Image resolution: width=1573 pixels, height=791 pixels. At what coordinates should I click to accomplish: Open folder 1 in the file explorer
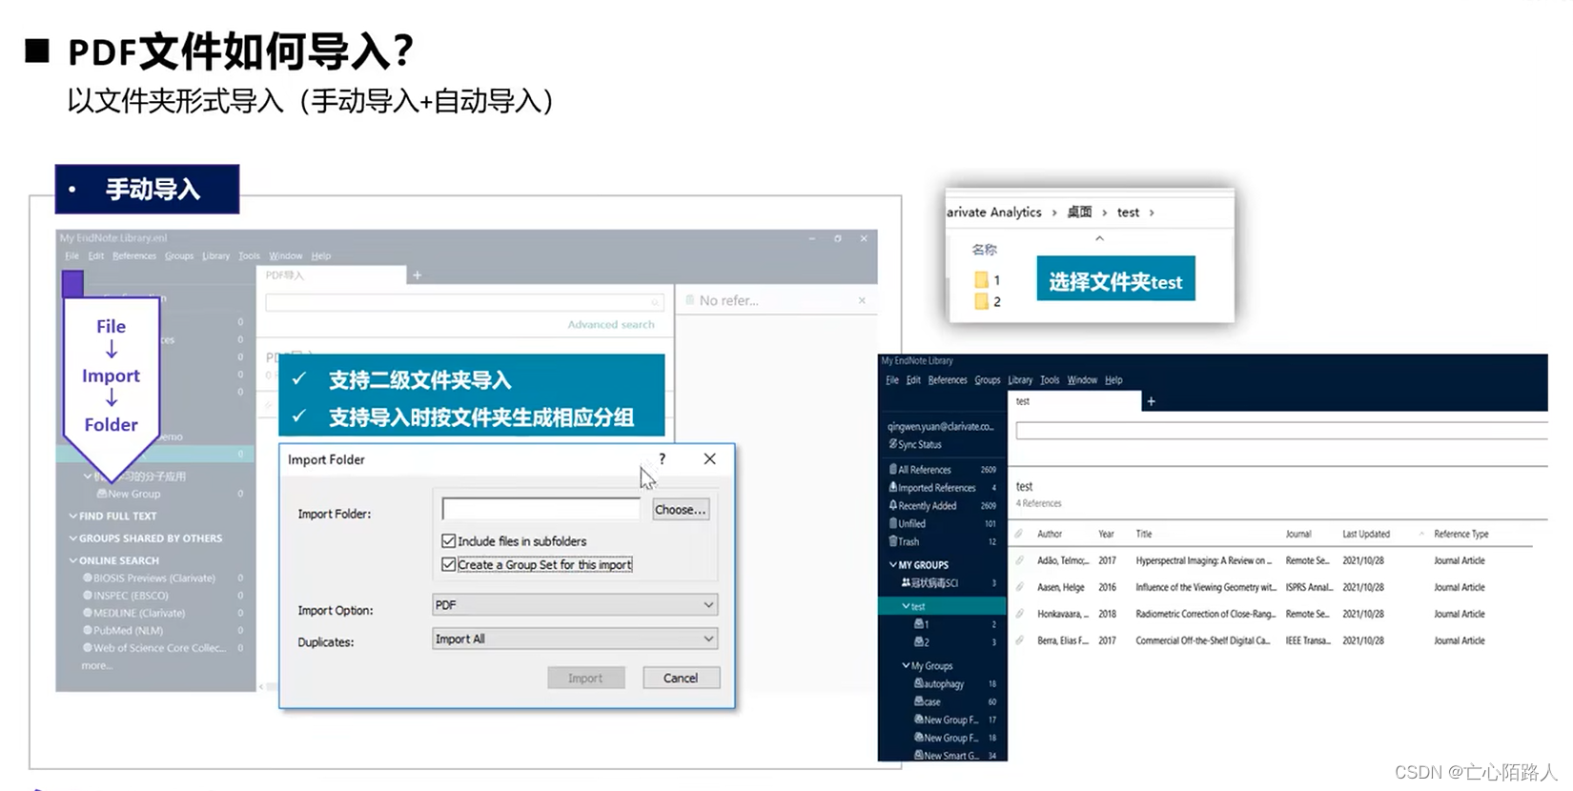(988, 280)
